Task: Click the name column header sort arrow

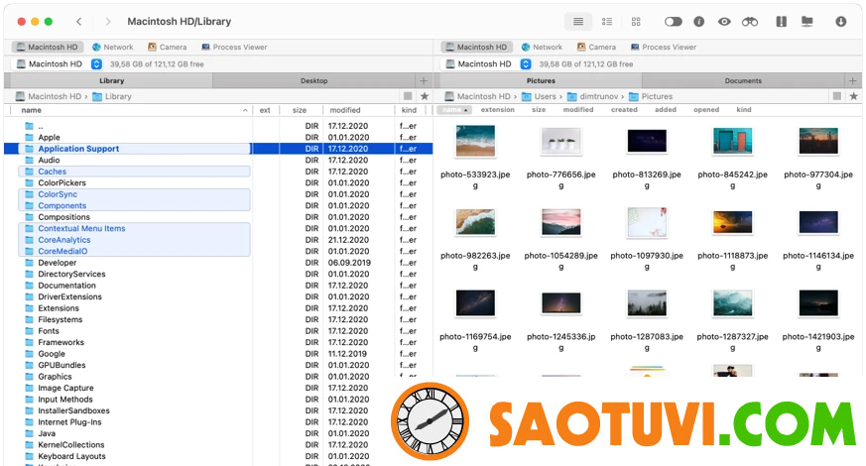Action: (x=245, y=110)
